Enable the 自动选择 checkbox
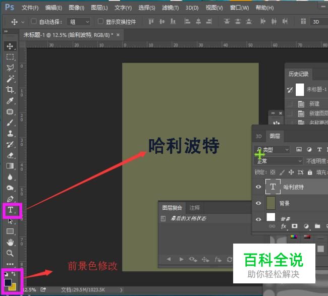This screenshot has width=328, height=296. pyautogui.click(x=34, y=21)
